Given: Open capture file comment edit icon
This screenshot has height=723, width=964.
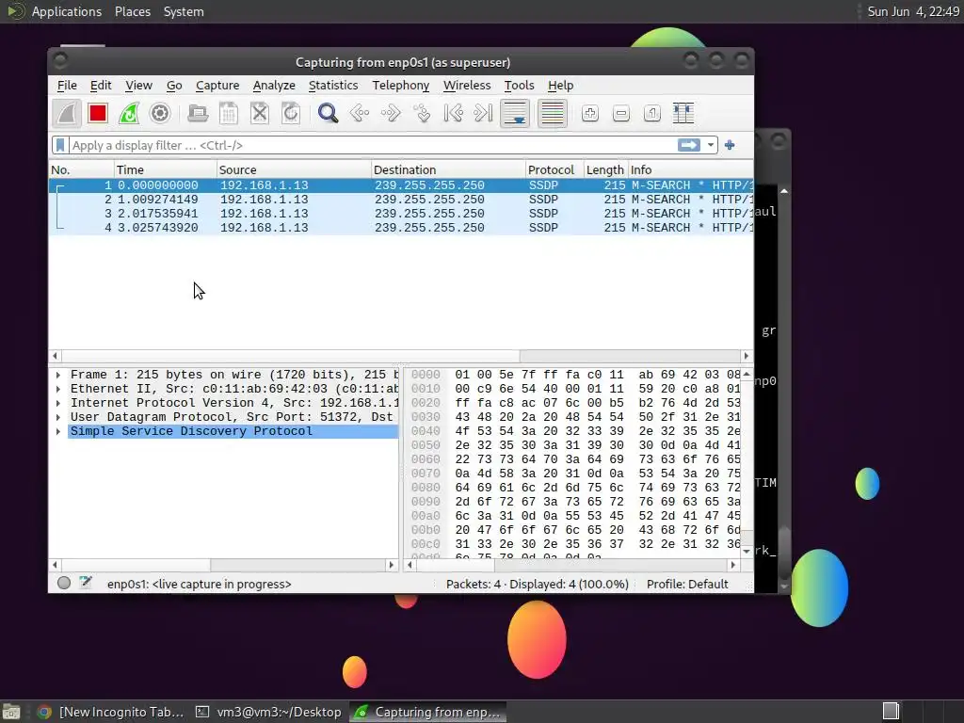Looking at the screenshot, I should (x=86, y=583).
